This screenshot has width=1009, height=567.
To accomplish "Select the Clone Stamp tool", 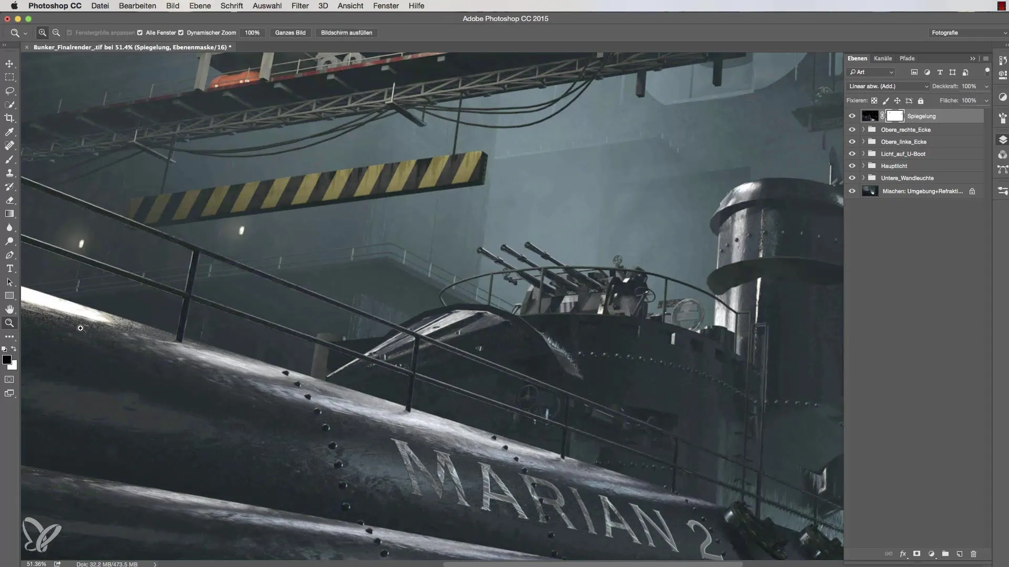I will pos(9,173).
